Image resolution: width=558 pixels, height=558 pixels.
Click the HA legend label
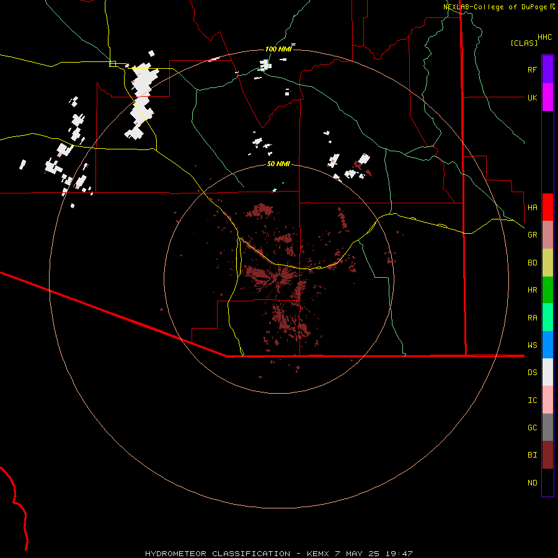(533, 208)
